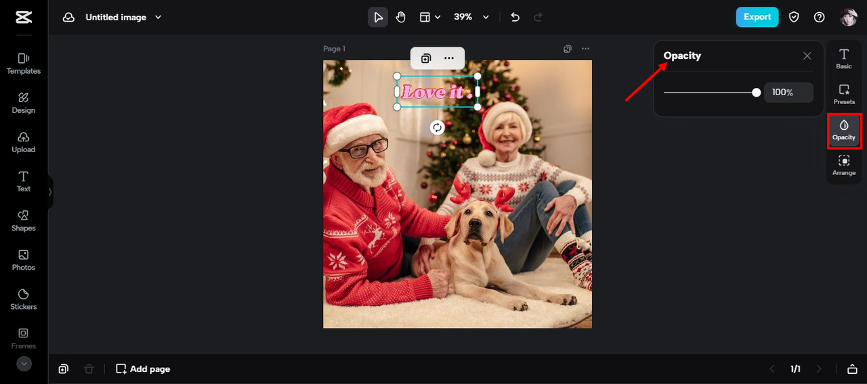Click the Page 1 label
867x384 pixels.
tap(334, 49)
